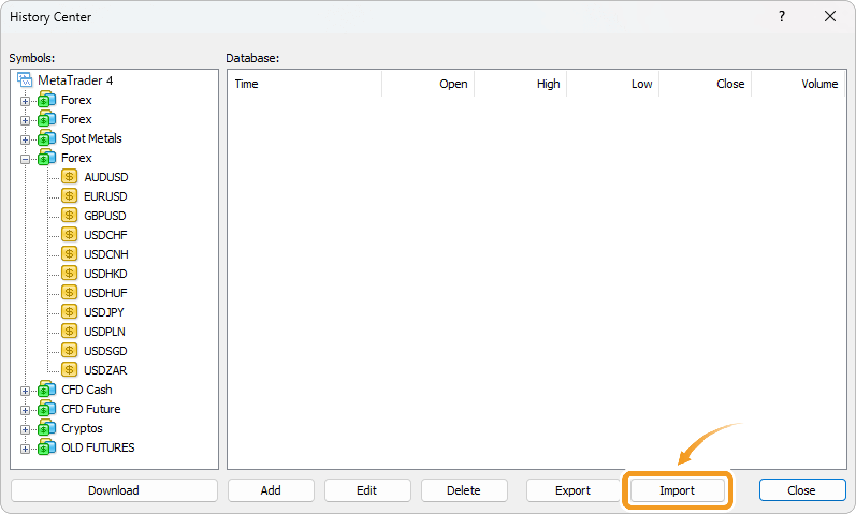Expand the OLD FUTURES group
Image resolution: width=856 pixels, height=514 pixels.
click(x=25, y=449)
